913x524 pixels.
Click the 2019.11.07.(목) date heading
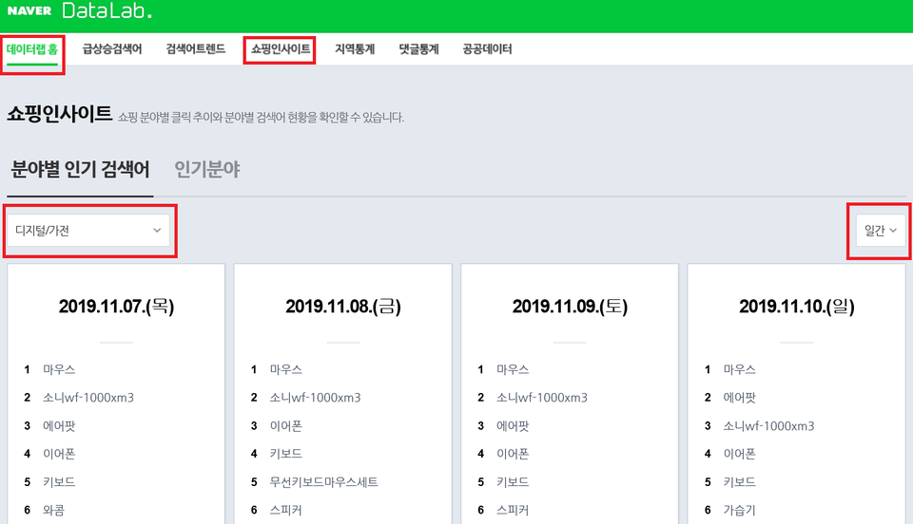[x=116, y=307]
